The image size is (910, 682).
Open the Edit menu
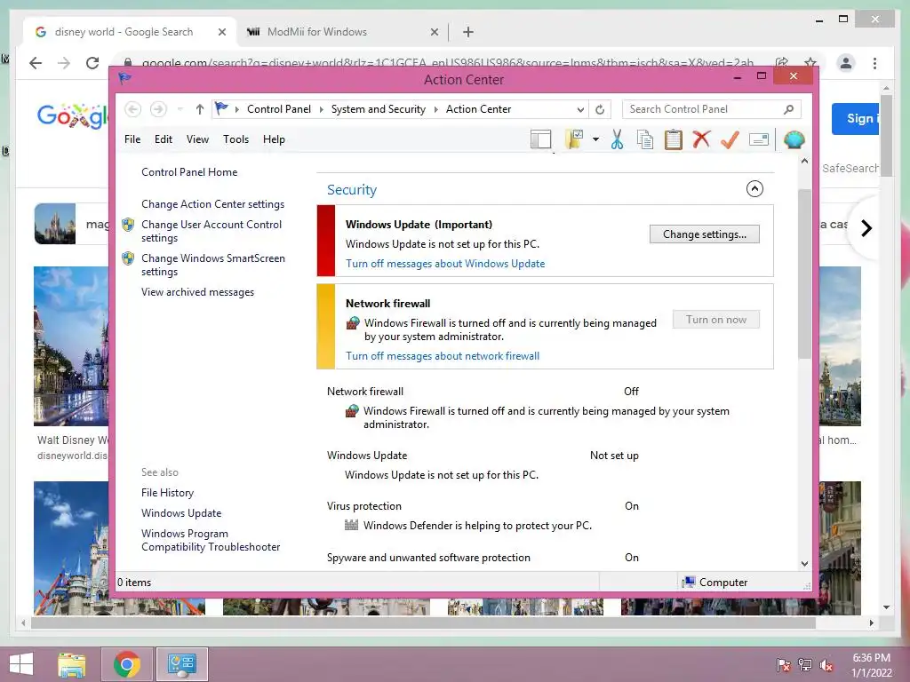pos(164,139)
